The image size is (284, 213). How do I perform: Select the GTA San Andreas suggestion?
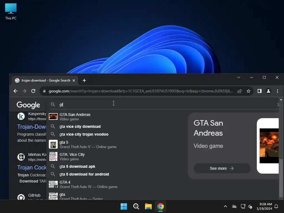click(116, 117)
